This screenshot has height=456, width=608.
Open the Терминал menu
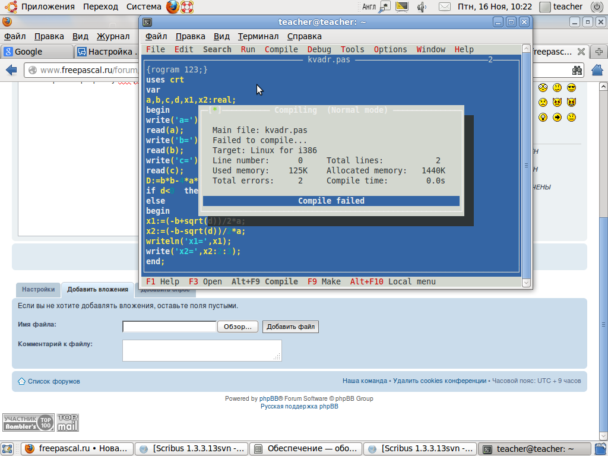[258, 36]
